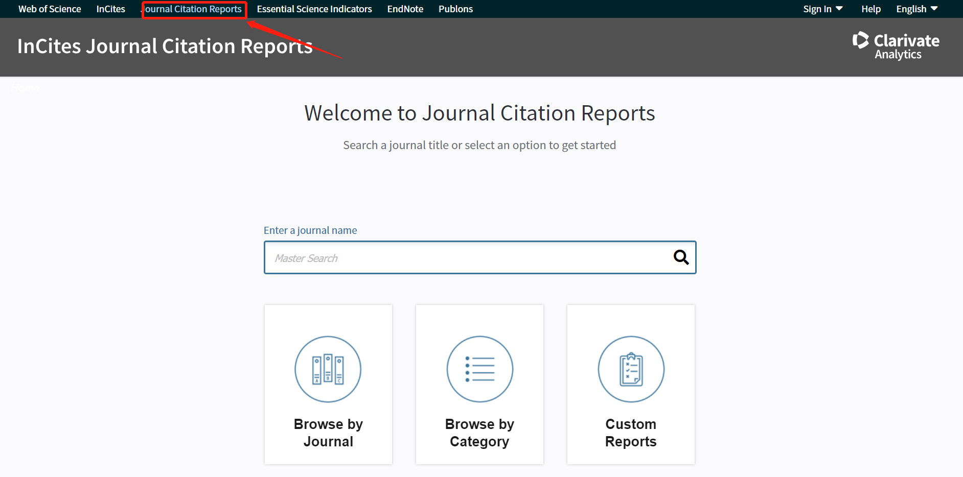
Task: Click the Clarivate Analytics logo
Action: (x=896, y=46)
